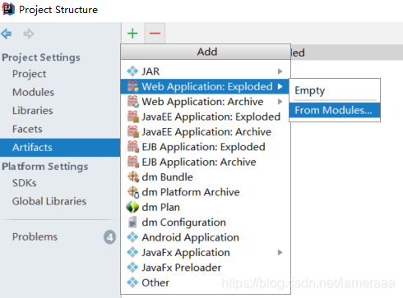Click the IntelliJ IDEA logo in title bar

(8, 9)
